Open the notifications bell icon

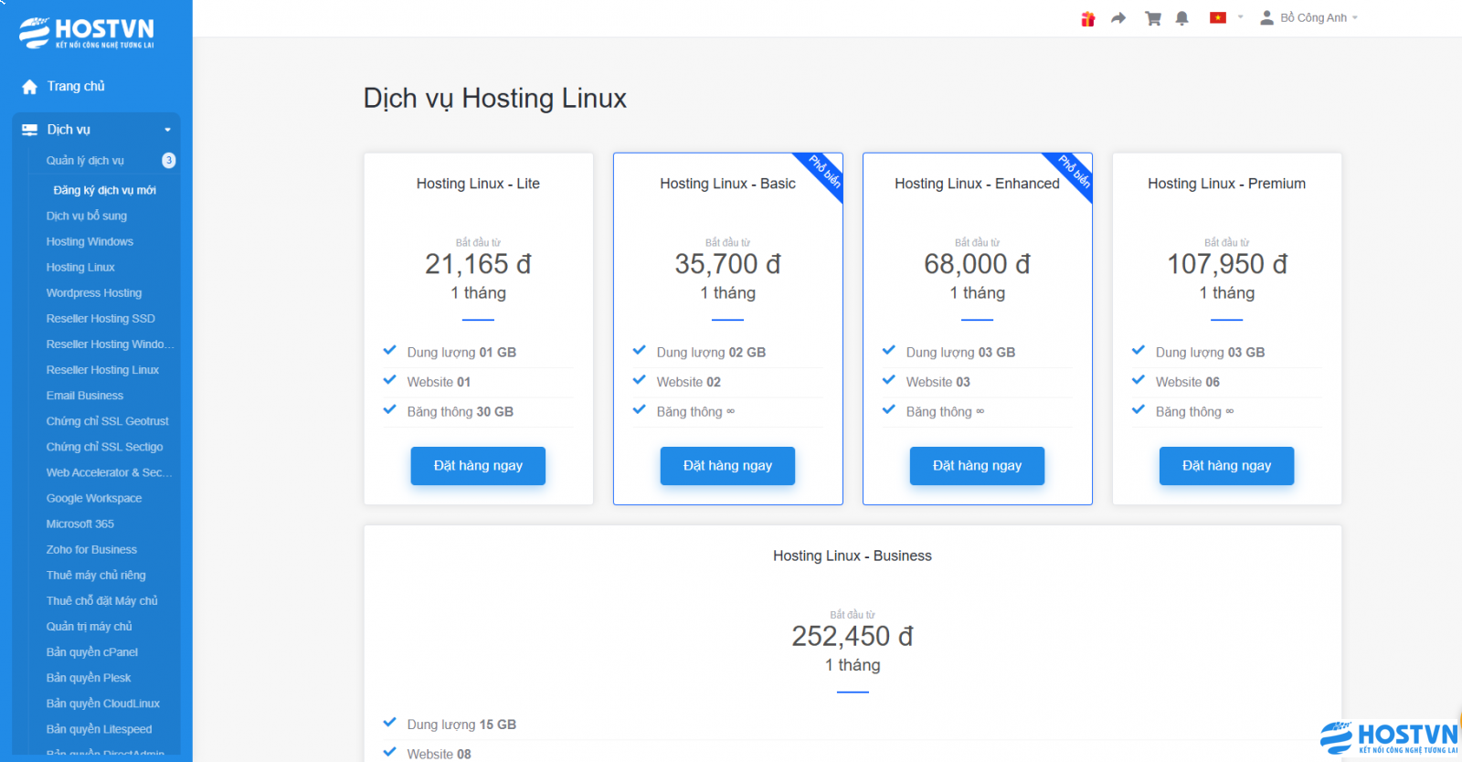1181,18
